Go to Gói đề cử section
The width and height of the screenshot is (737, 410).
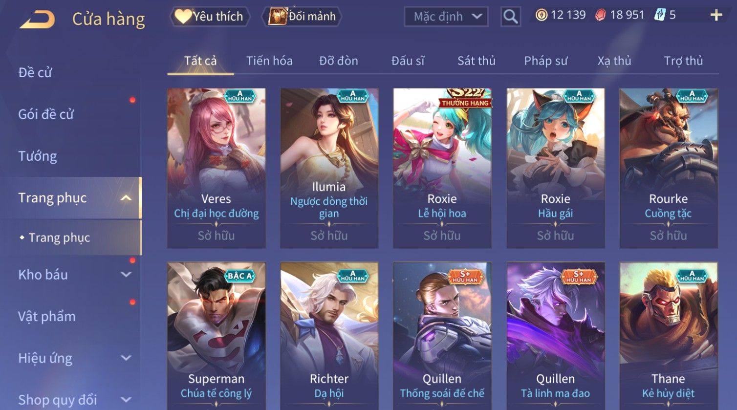point(46,114)
